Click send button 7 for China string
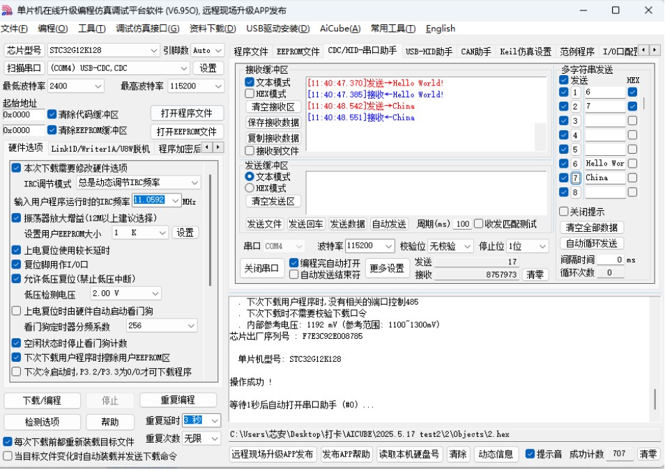Viewport: 665px width, 469px height. pyautogui.click(x=576, y=178)
